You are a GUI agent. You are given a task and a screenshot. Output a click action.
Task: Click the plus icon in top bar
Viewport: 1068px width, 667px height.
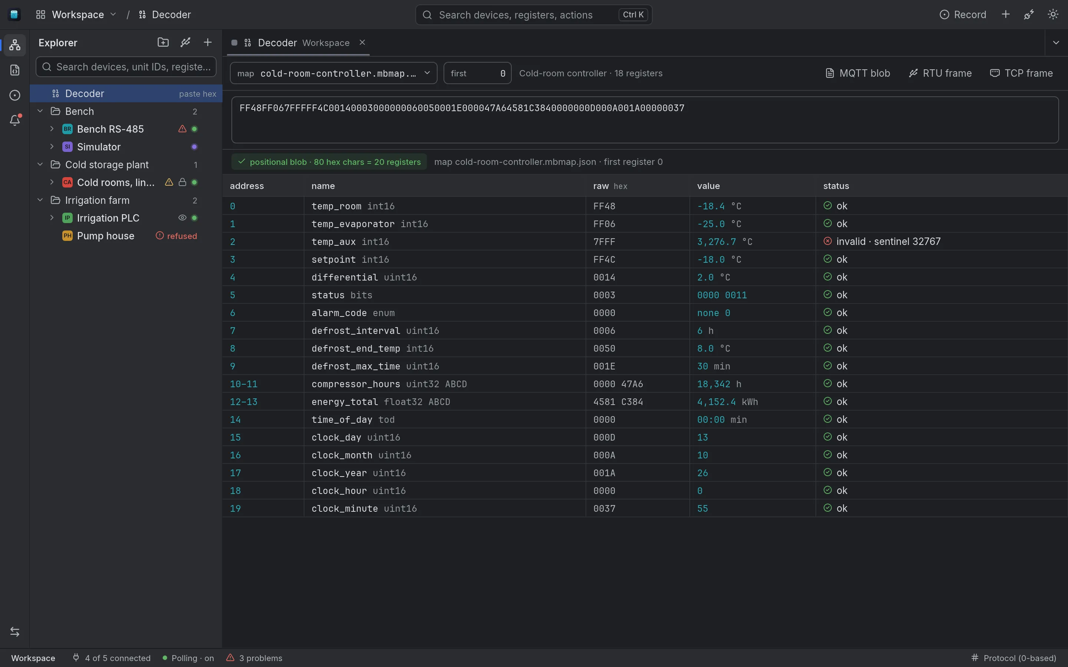click(x=1005, y=14)
